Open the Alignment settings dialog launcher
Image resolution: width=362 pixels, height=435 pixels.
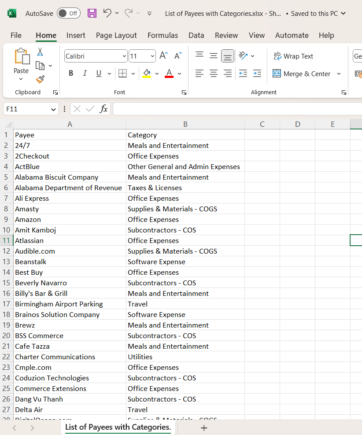pos(344,92)
